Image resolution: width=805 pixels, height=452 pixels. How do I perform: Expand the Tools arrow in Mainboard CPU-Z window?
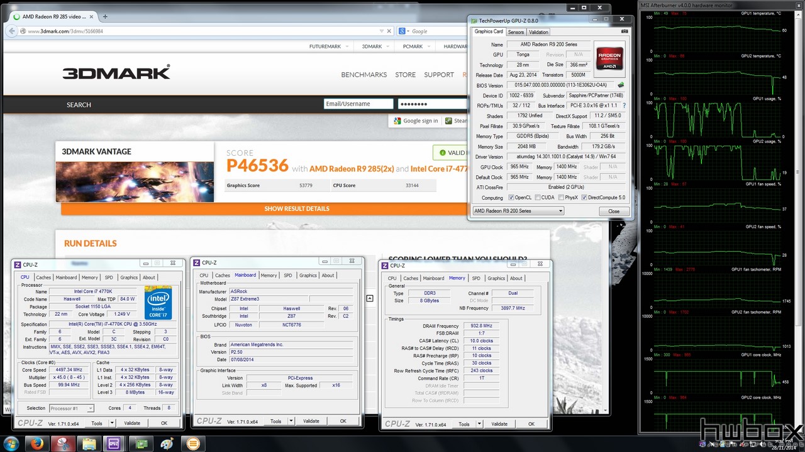(291, 421)
